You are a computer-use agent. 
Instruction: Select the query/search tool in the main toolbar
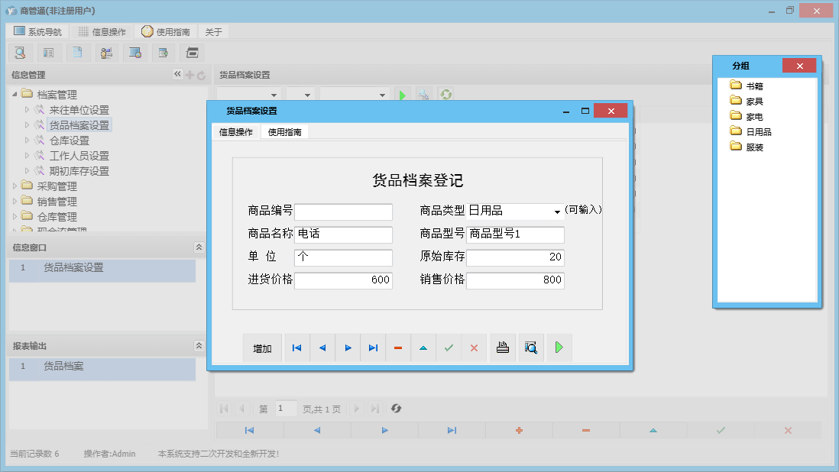[20, 52]
